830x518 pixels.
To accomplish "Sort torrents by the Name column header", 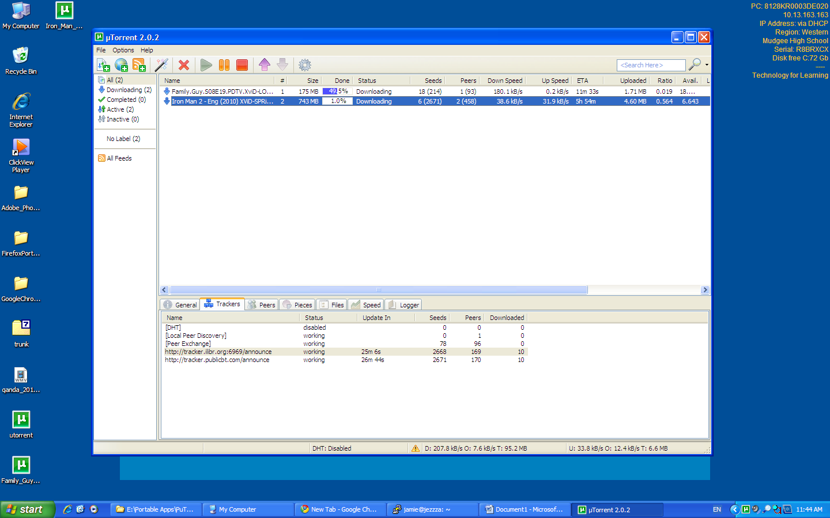I will (217, 81).
